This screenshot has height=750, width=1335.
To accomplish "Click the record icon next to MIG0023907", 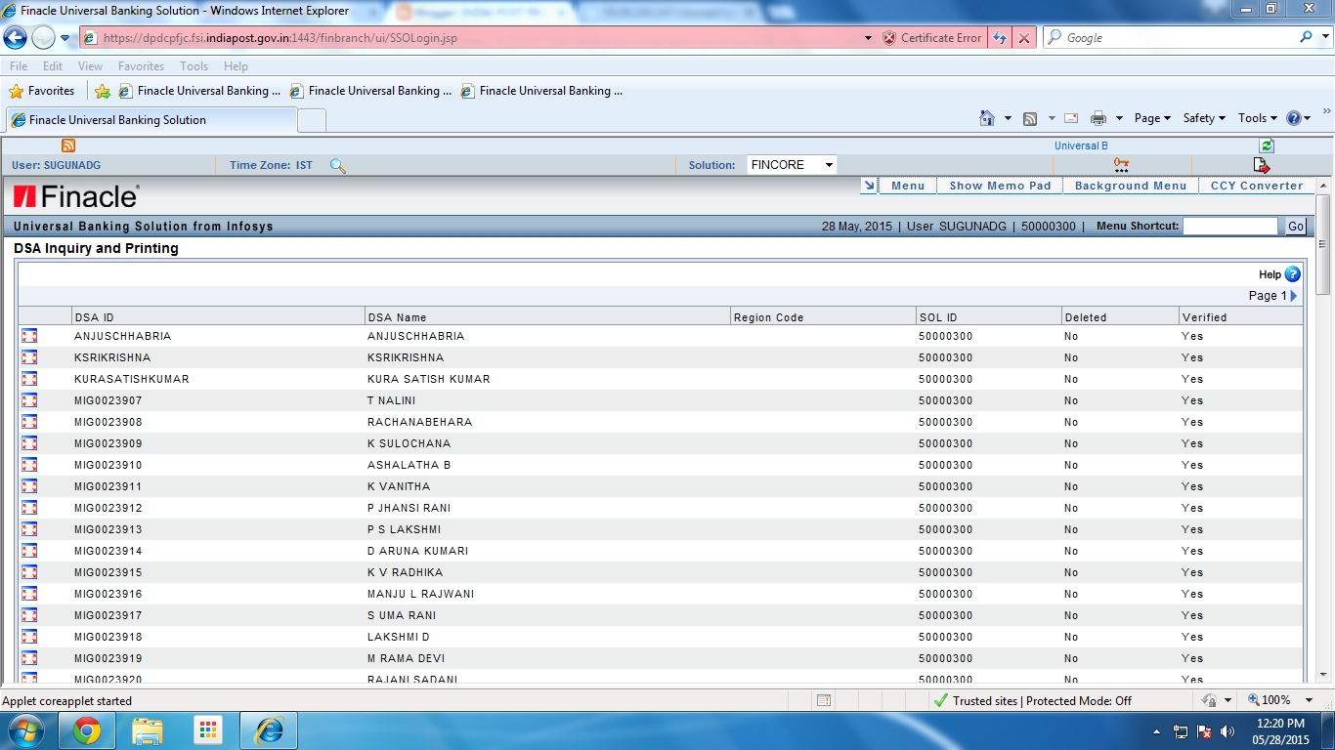I will [x=28, y=400].
